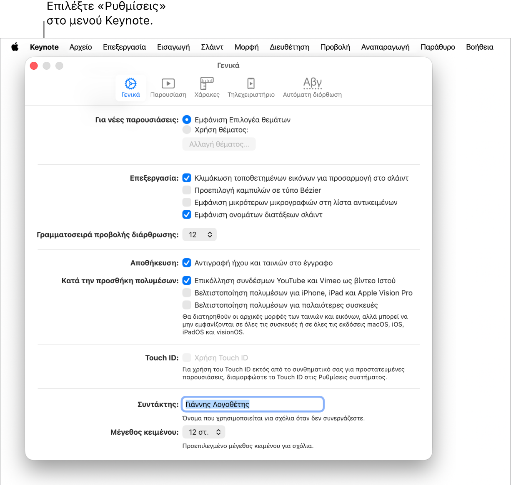Open the Βοήθεια menu
This screenshot has height=486, width=511.
479,47
